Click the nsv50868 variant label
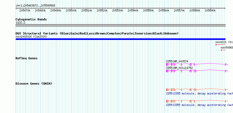 click(x=227, y=47)
